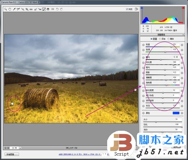Viewport: 188px width, 160px height.
Task: Decrease 曝光 with its minus icon
Action: tap(143, 58)
